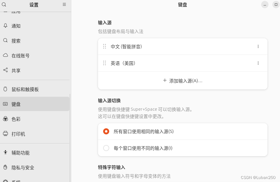This screenshot has height=182, width=280.
Task: Open the 搜索 settings page
Action: click(x=16, y=41)
